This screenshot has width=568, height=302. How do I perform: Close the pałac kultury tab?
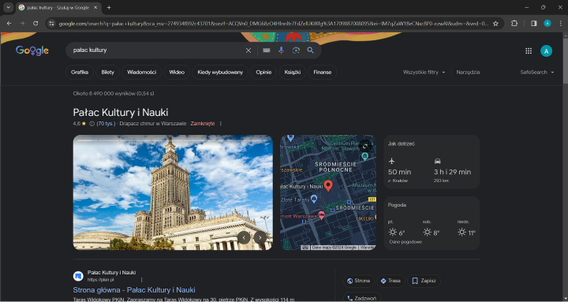[x=95, y=7]
